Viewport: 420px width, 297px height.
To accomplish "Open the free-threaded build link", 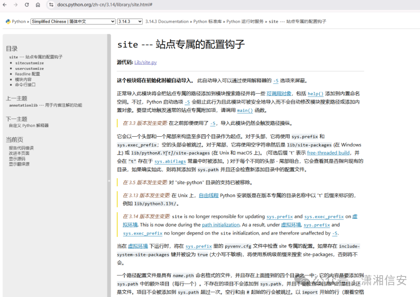I will point(328,153).
